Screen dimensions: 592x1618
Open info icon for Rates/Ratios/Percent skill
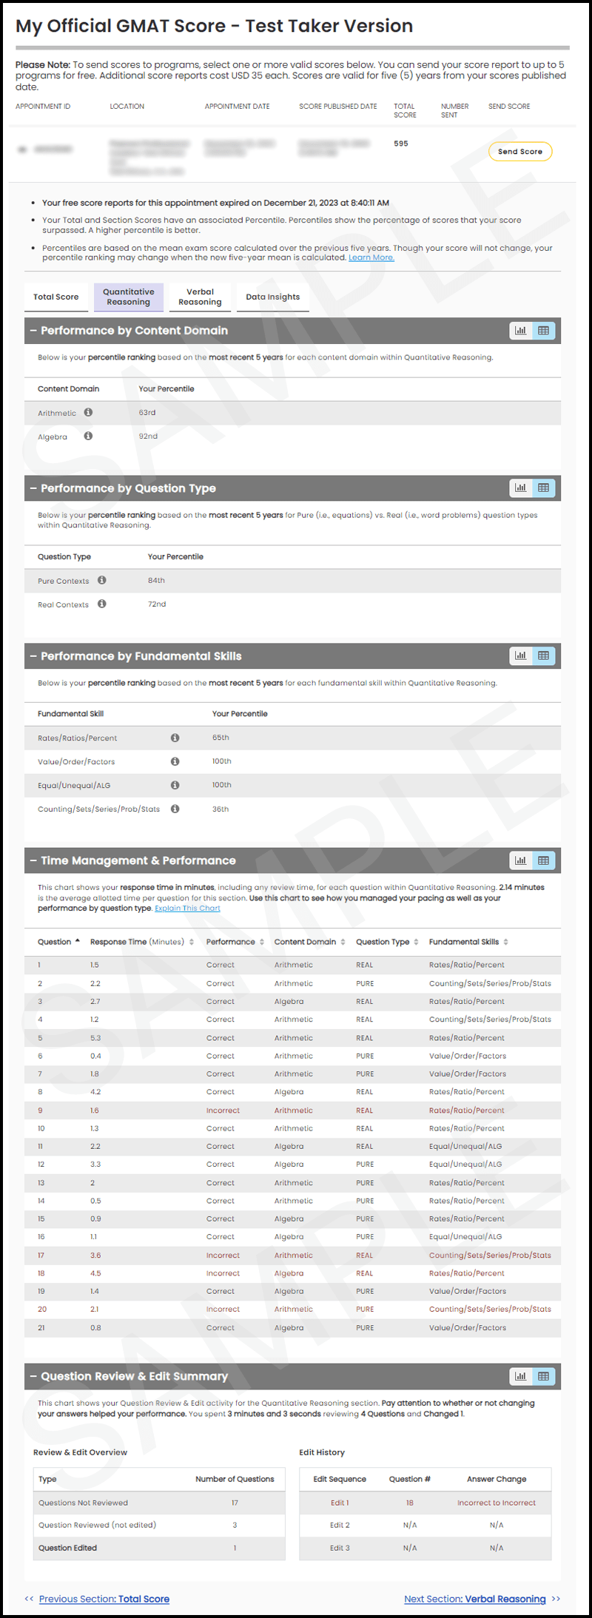(x=175, y=738)
